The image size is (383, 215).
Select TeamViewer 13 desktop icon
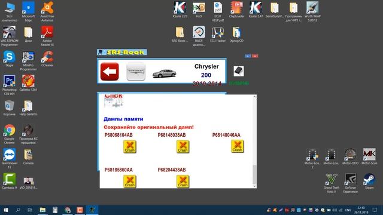point(10,158)
